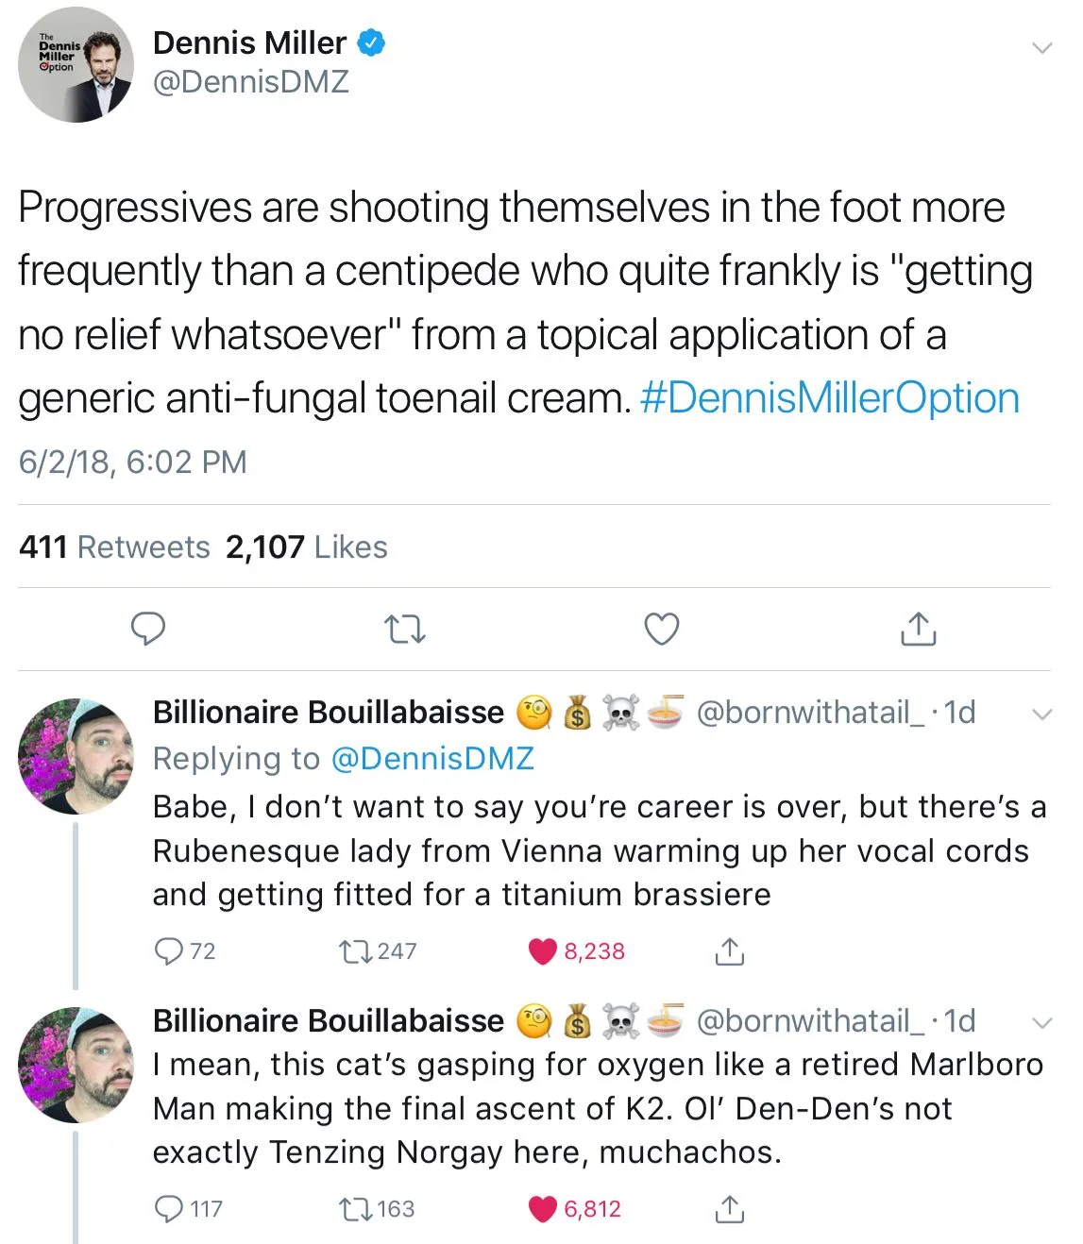Reply to the Tenzing Norgay tweet
Viewport: 1083px width, 1244px height.
click(x=168, y=1209)
